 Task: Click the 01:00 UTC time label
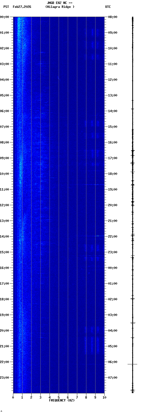coord(113,284)
